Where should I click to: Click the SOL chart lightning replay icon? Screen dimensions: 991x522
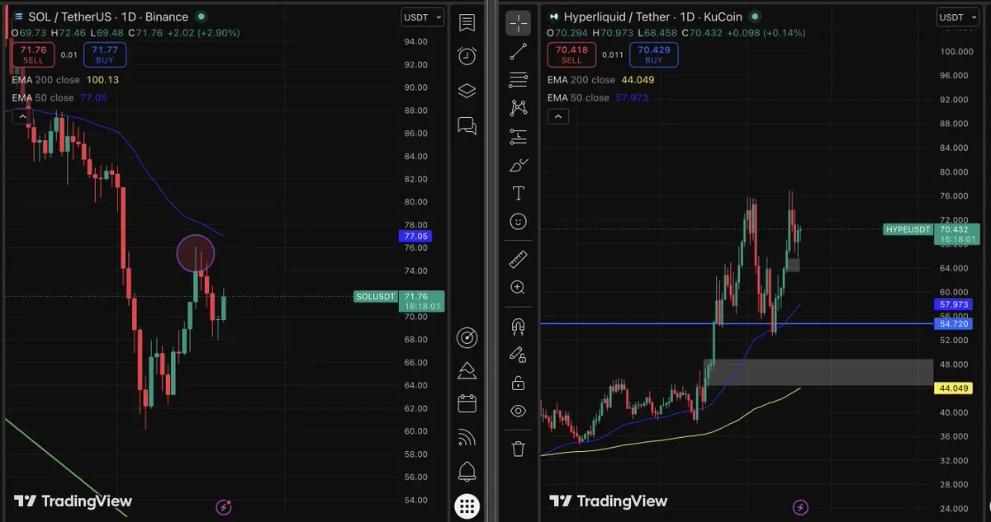pyautogui.click(x=223, y=507)
